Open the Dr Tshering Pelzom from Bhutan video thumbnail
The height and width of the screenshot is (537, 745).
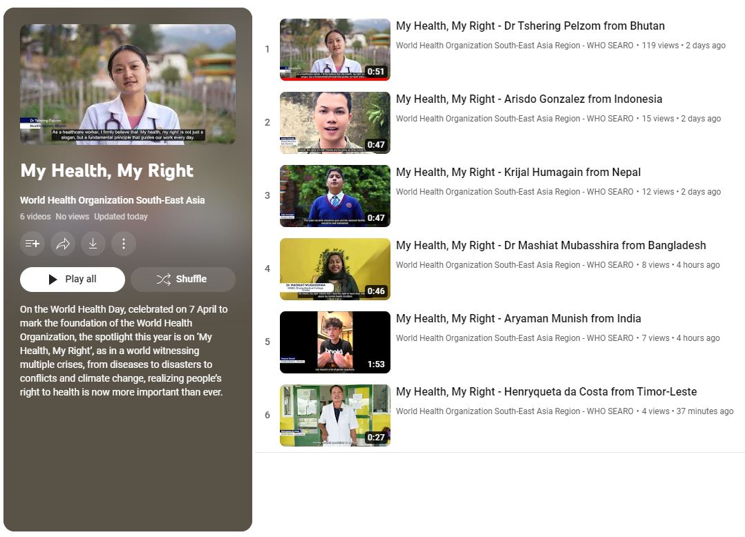334,50
